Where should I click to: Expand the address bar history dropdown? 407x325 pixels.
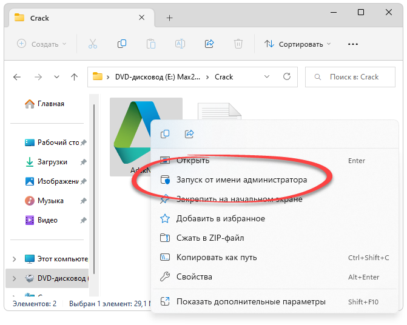[267, 76]
